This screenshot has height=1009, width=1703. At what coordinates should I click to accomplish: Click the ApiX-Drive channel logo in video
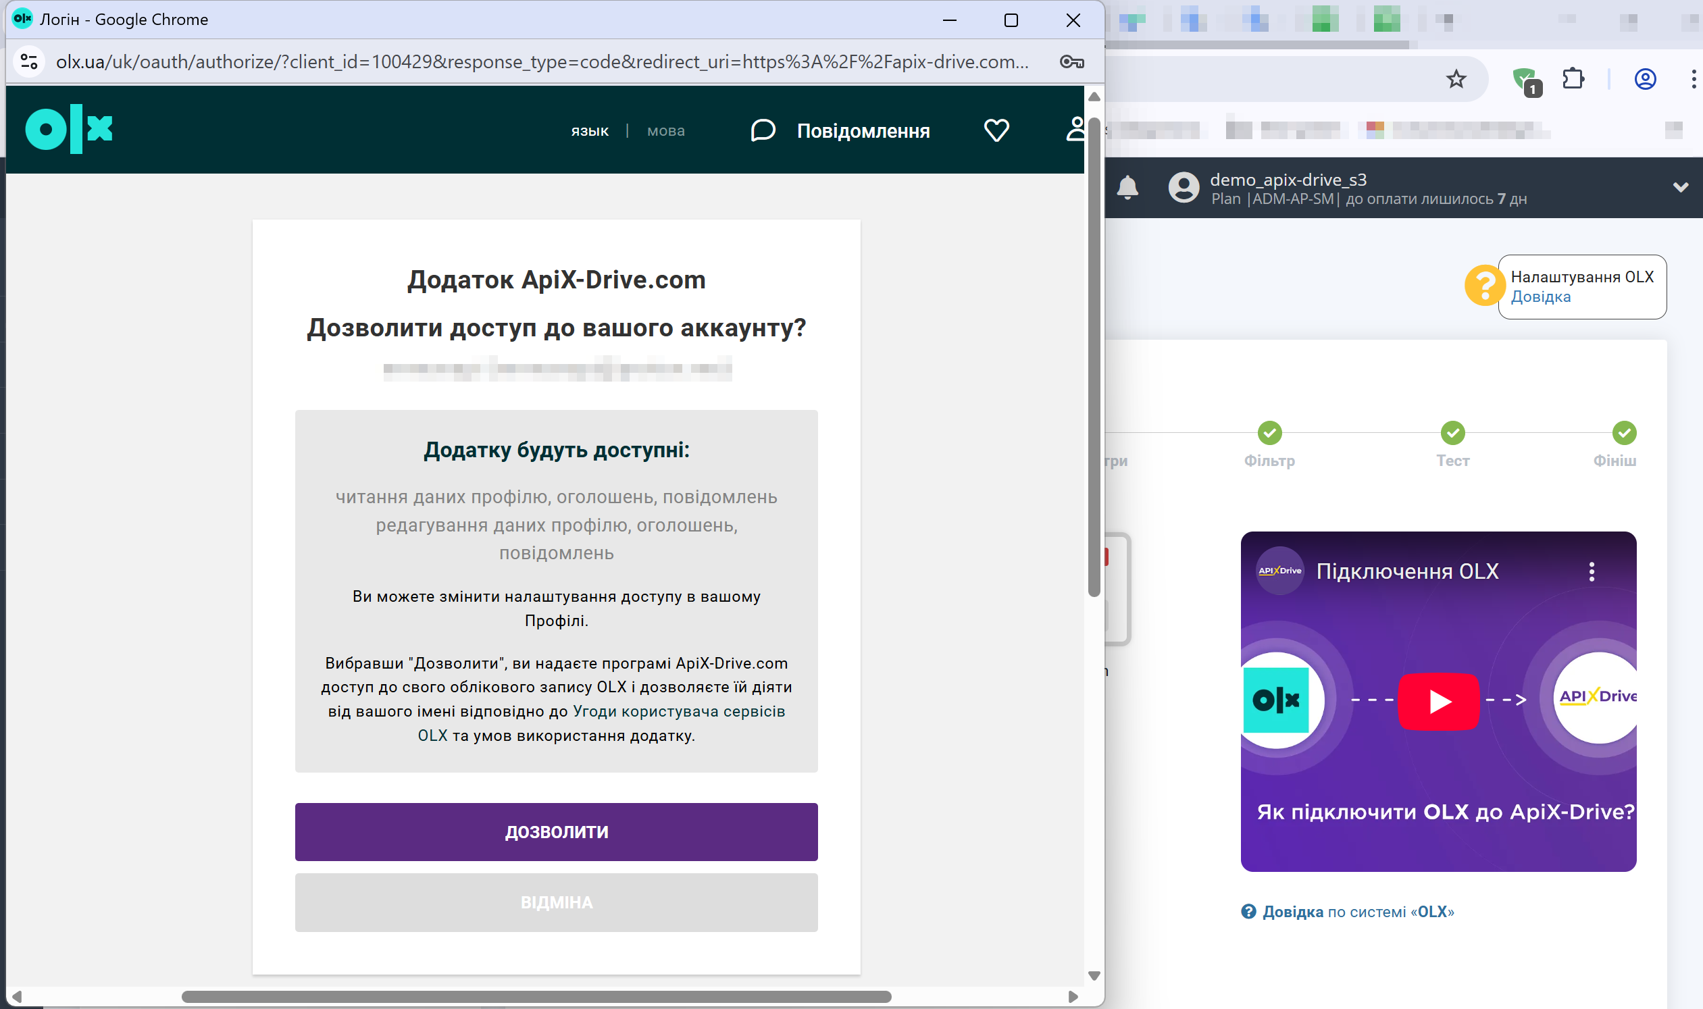(x=1279, y=571)
